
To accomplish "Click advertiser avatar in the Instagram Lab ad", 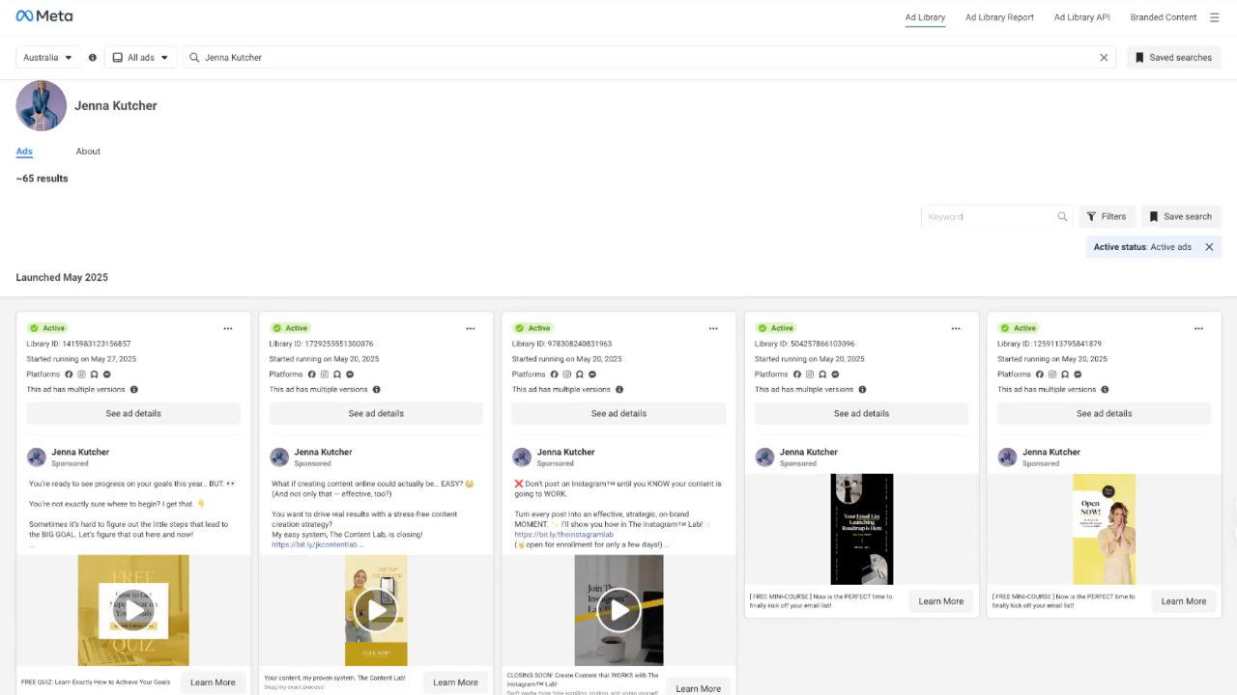I will 522,458.
